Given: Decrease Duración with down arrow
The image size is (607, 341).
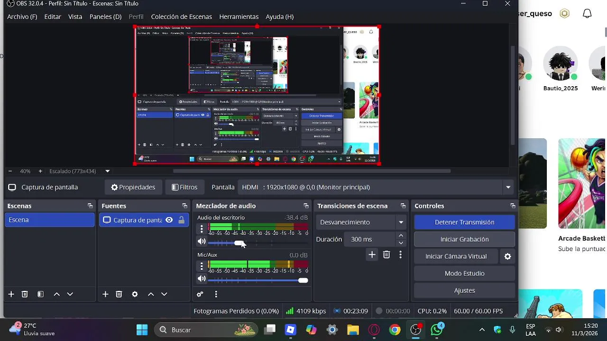Looking at the screenshot, I should click(401, 243).
